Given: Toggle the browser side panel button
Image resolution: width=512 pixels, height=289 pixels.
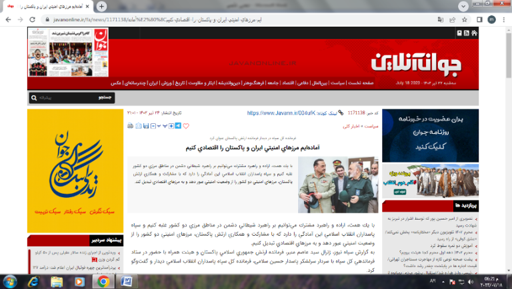Looking at the screenshot, I should pos(477,20).
